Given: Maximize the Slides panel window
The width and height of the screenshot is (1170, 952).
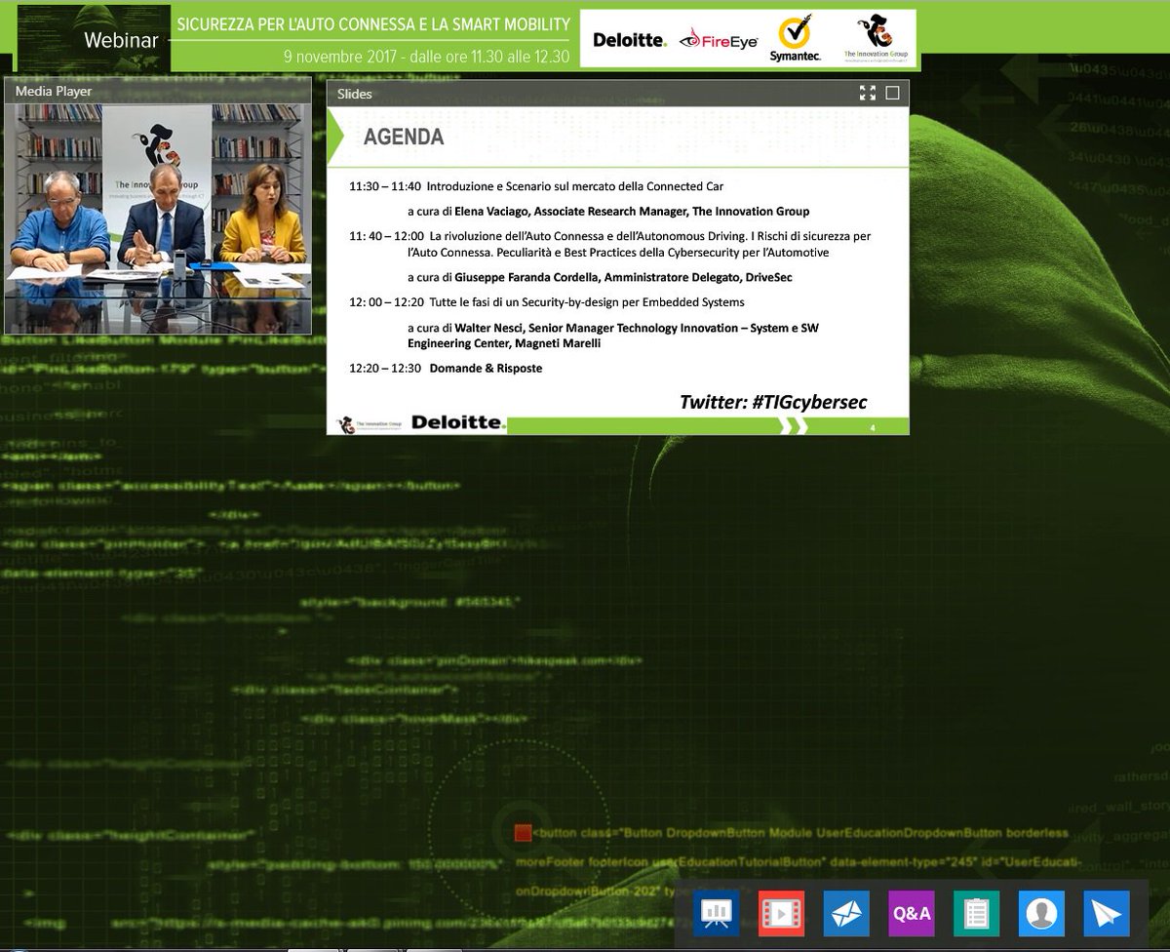Looking at the screenshot, I should (892, 94).
